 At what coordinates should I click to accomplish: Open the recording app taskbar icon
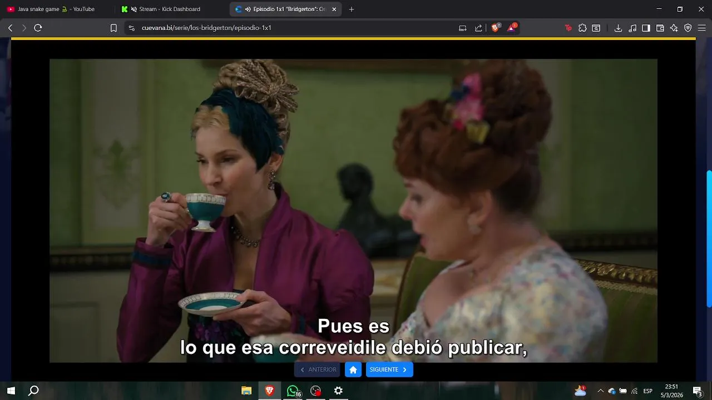(x=316, y=391)
